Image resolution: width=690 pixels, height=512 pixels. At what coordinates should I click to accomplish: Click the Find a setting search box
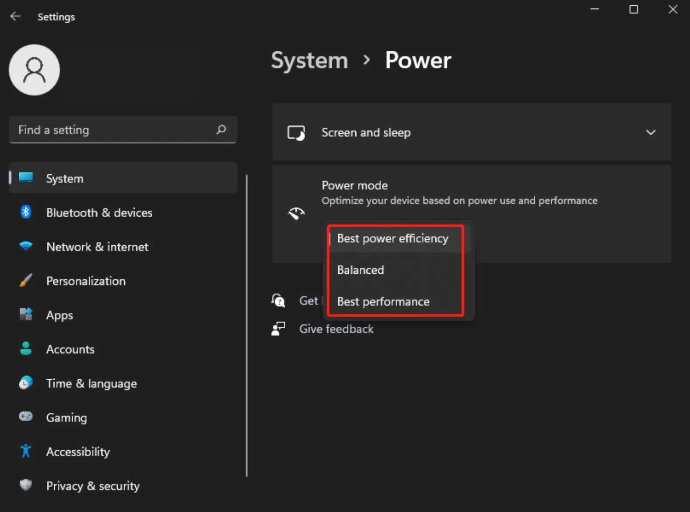point(114,130)
